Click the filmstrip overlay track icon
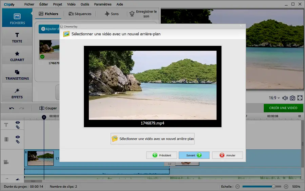 6,139
